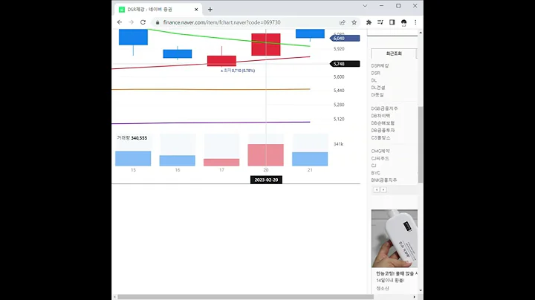Viewport: 535px width, 300px height.
Task: Open DL건설 in the recent list
Action: [378, 88]
